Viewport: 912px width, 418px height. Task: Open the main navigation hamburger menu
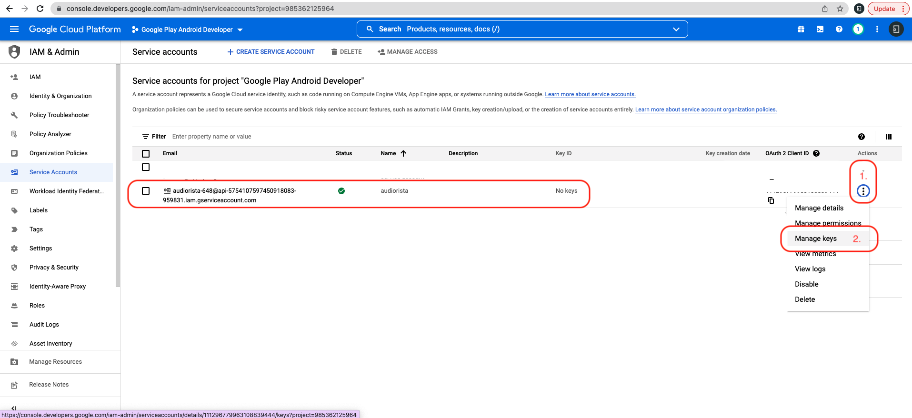pyautogui.click(x=14, y=29)
